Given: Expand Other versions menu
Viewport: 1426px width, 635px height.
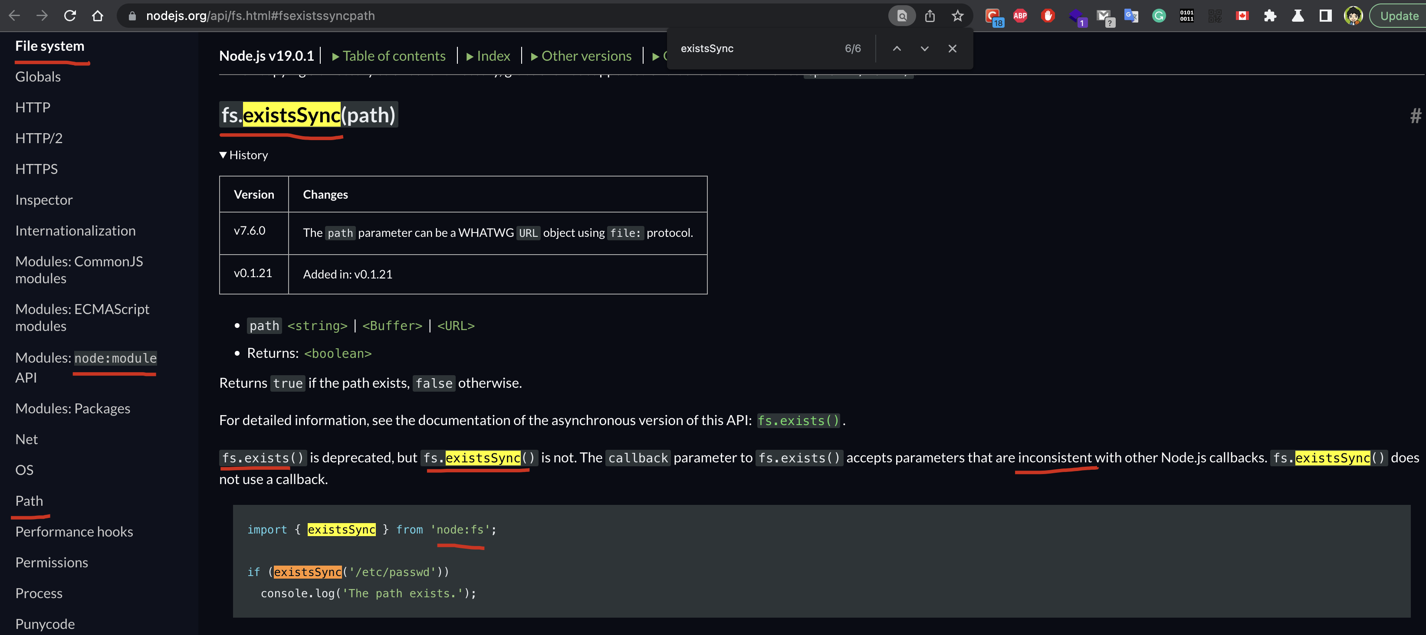Looking at the screenshot, I should (x=581, y=56).
